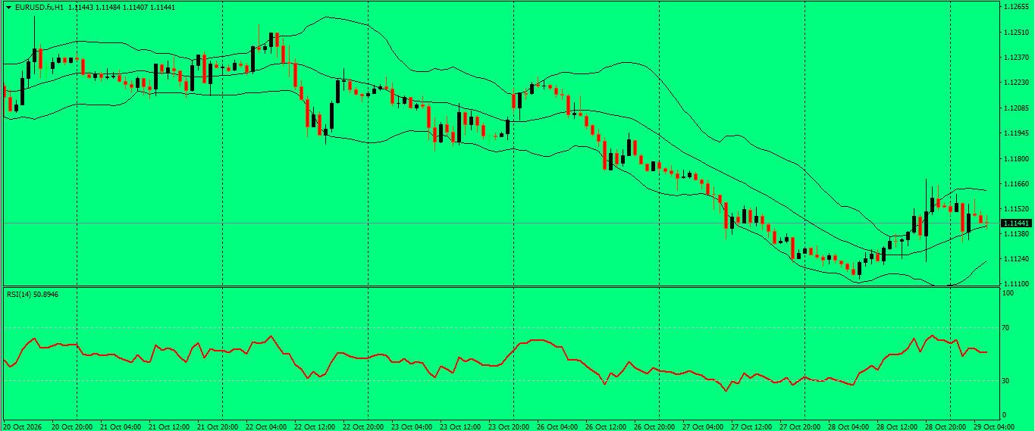
Task: Click the 21 Oct 04:00 time label
Action: (x=120, y=427)
